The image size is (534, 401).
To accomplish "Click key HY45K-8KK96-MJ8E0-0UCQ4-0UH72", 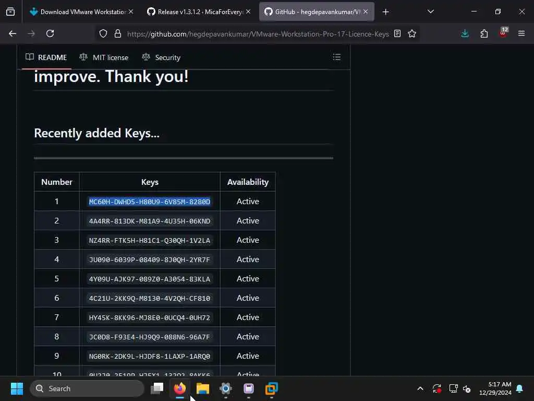I will [x=150, y=317].
